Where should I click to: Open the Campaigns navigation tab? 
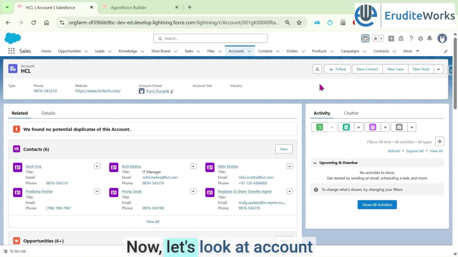point(349,51)
